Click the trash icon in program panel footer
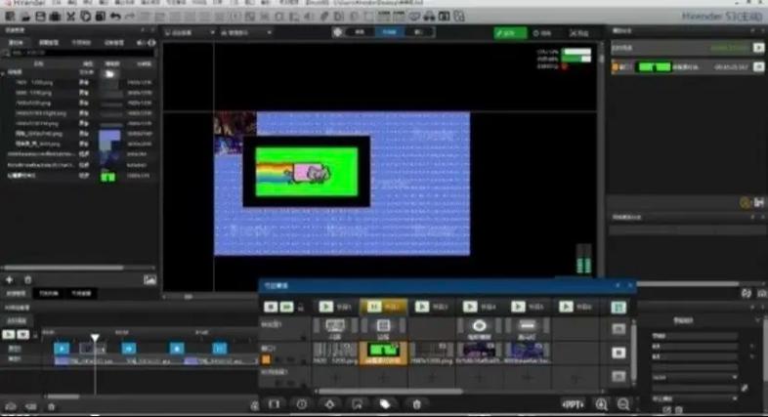The height and width of the screenshot is (417, 768). click(416, 404)
